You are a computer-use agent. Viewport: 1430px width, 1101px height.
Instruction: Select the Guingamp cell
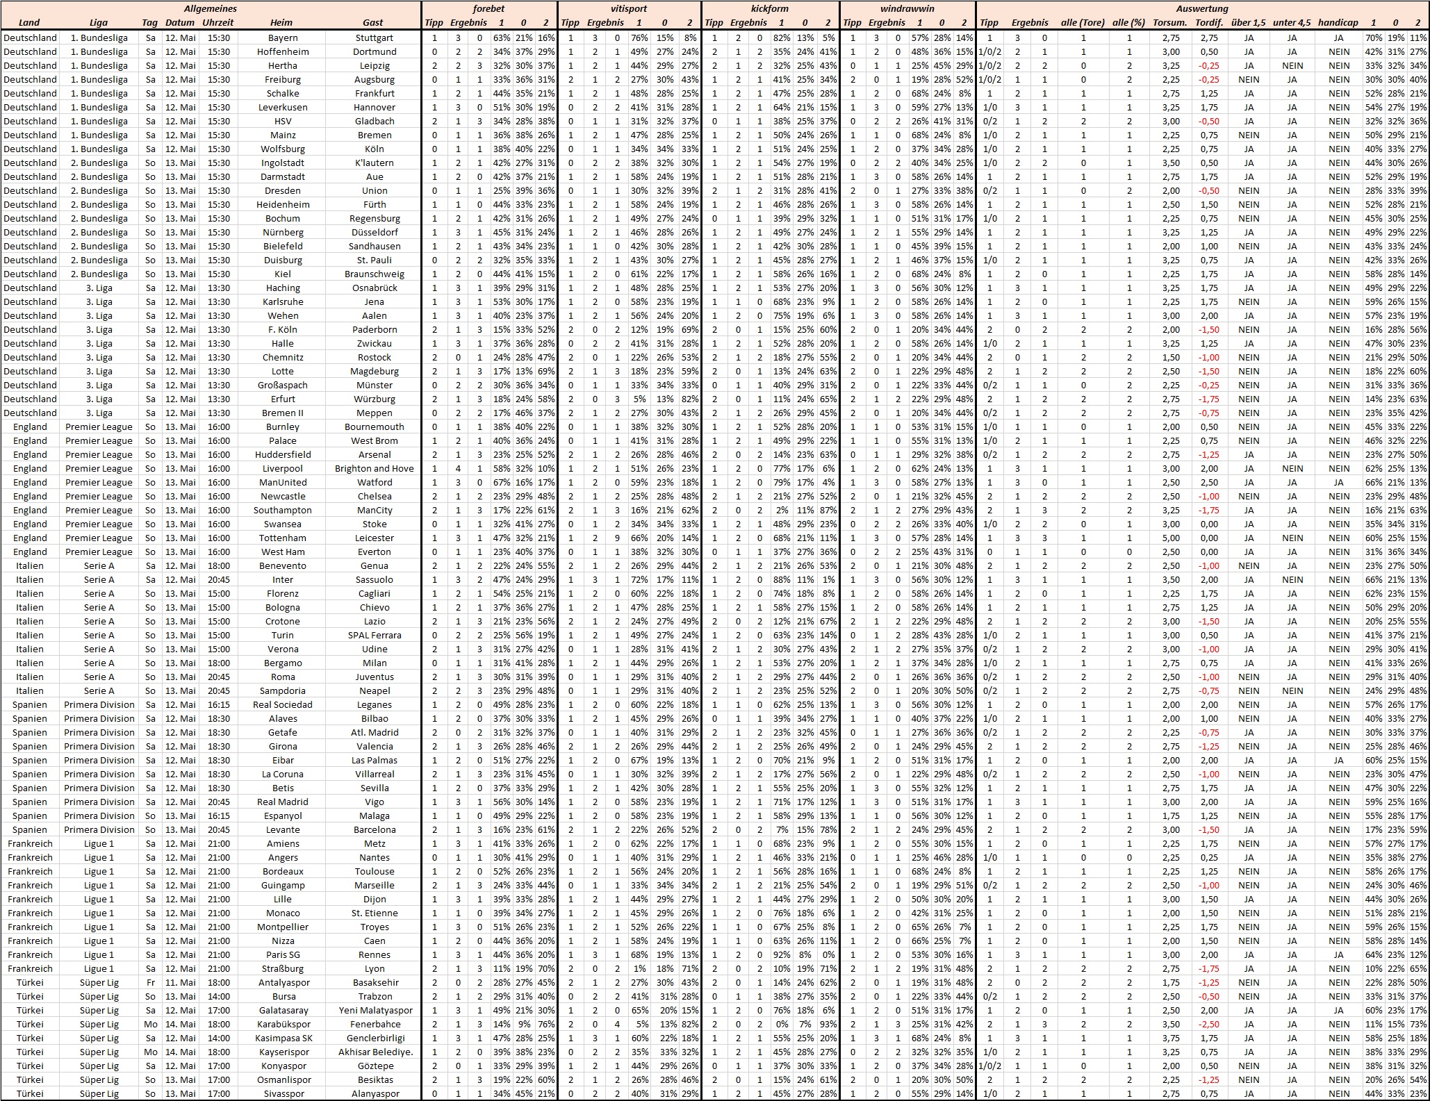[x=282, y=885]
